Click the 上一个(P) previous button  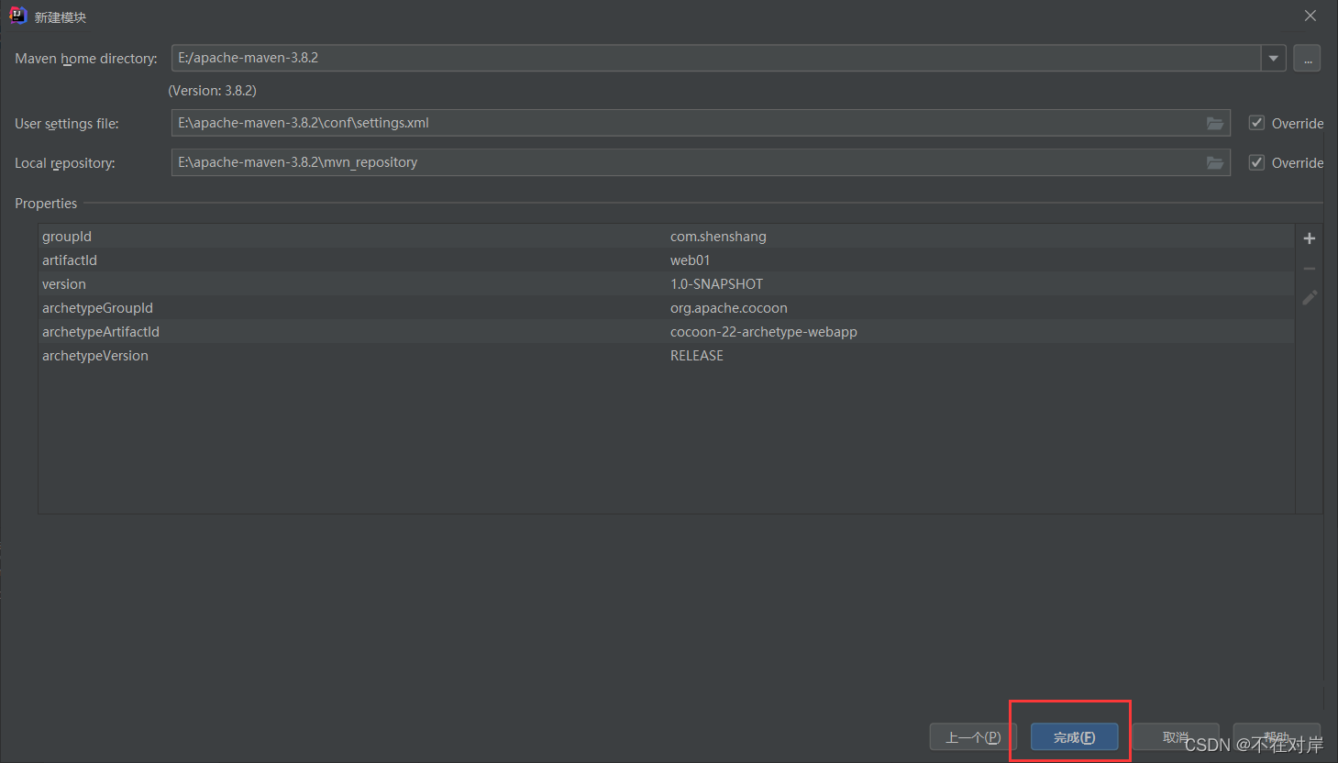(973, 737)
